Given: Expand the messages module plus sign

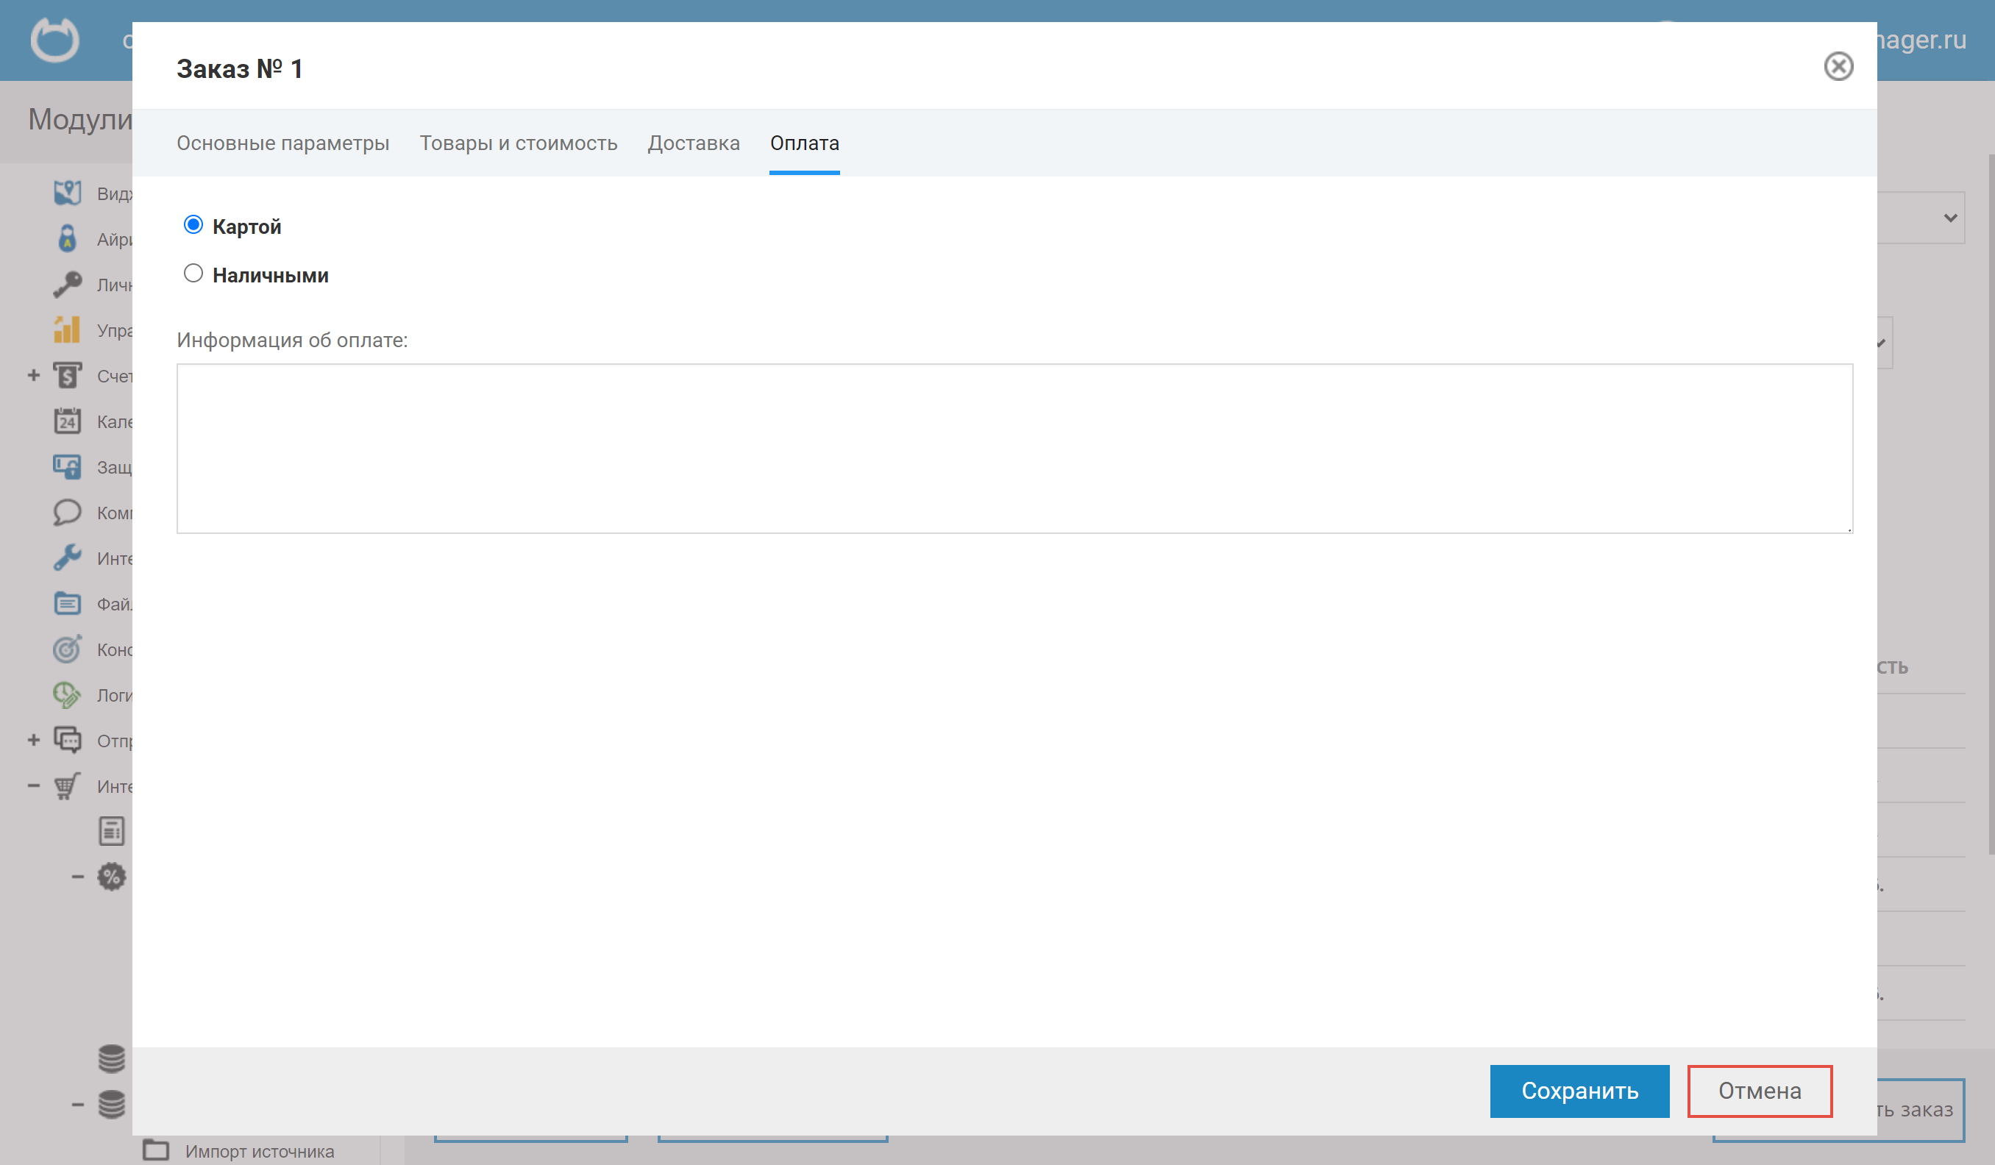Looking at the screenshot, I should [x=33, y=740].
